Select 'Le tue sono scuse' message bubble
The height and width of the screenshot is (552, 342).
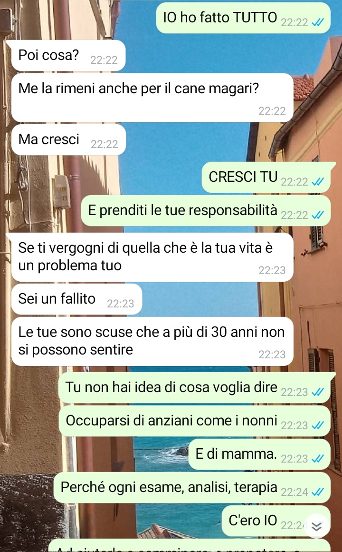point(152,342)
